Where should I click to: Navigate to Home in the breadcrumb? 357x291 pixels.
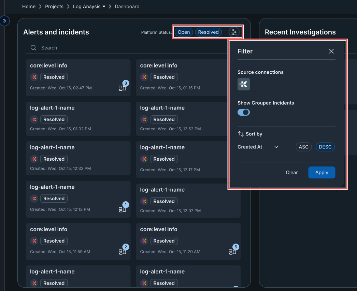[29, 6]
